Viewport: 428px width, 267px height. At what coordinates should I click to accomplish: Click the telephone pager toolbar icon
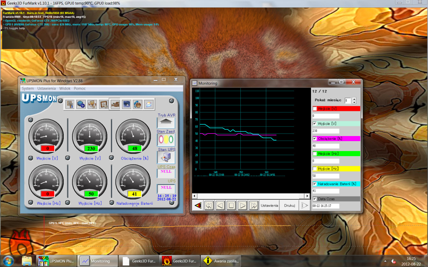[x=137, y=104]
